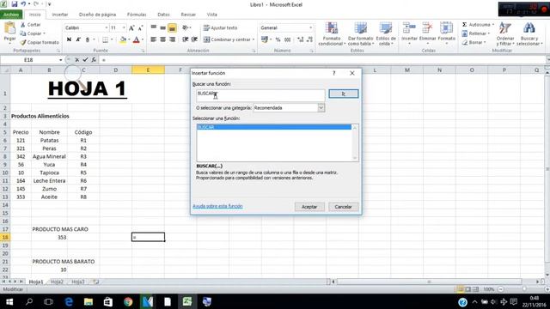
Task: Click the font color A icon
Action: (x=137, y=39)
